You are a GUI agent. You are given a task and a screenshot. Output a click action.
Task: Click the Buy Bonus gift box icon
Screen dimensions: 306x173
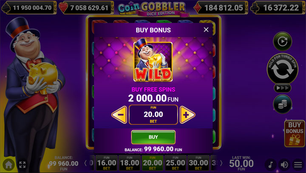point(294,134)
